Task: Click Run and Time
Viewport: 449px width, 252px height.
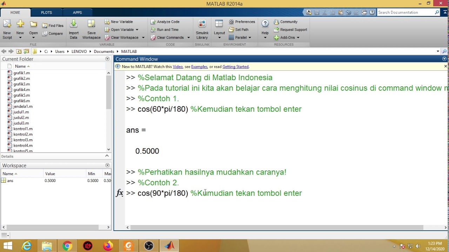Action: tap(165, 30)
